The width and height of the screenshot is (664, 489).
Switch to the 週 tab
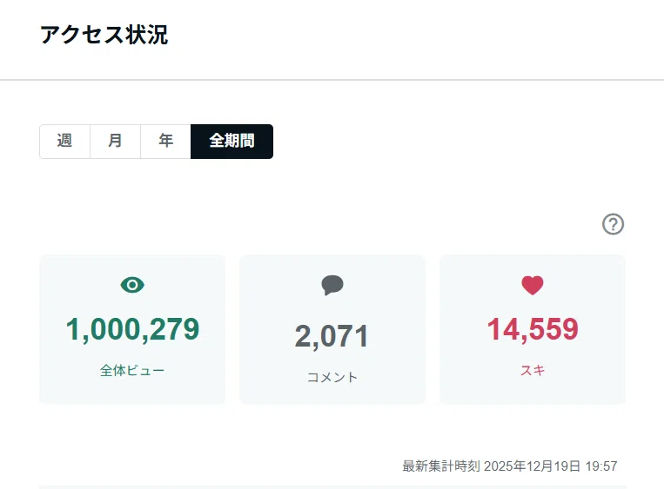click(64, 142)
